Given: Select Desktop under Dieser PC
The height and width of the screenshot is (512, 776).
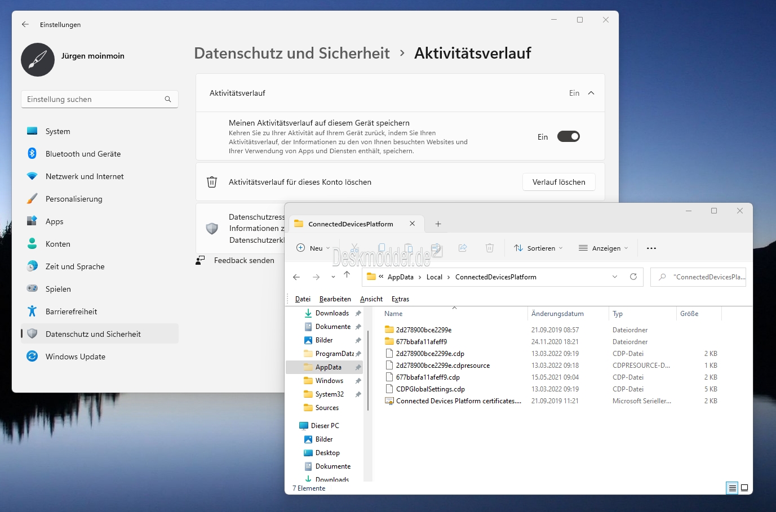Looking at the screenshot, I should pyautogui.click(x=325, y=453).
